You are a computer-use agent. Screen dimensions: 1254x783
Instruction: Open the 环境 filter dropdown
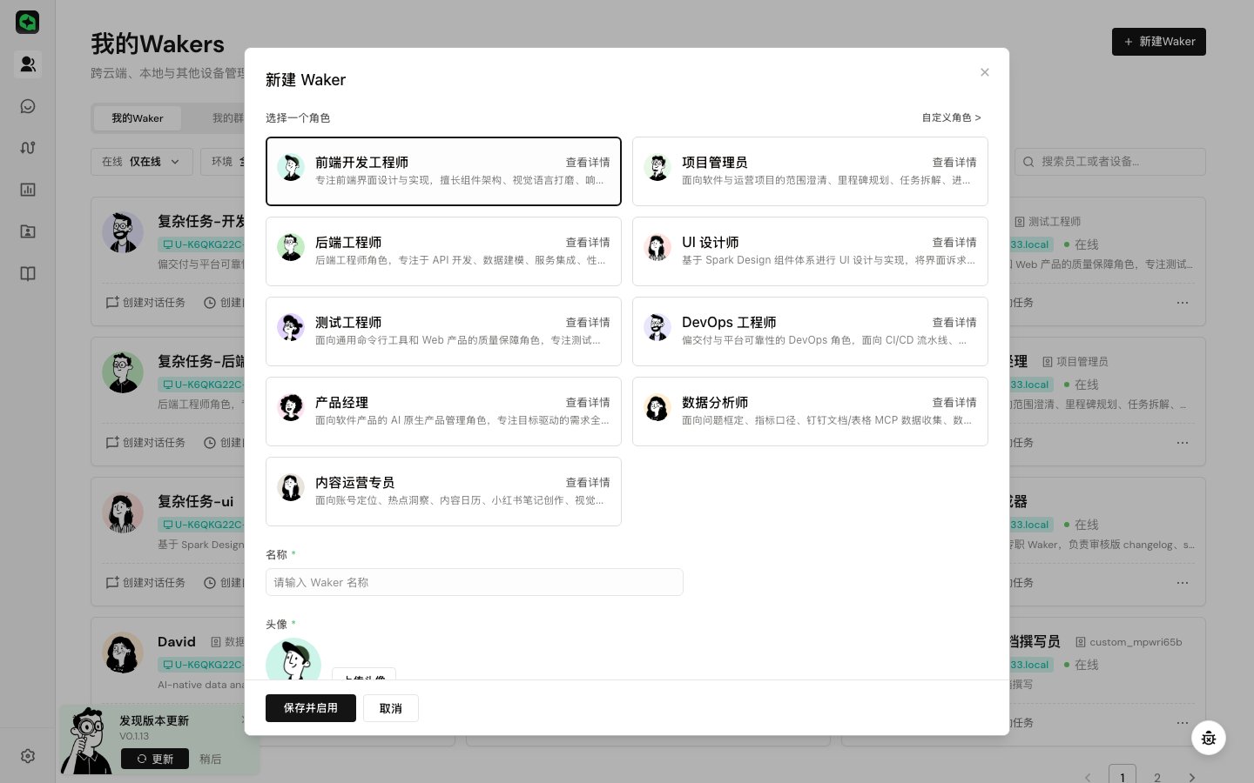(x=223, y=162)
